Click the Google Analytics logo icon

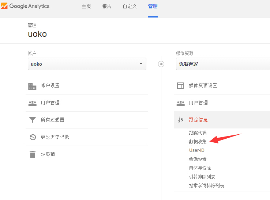4,6
